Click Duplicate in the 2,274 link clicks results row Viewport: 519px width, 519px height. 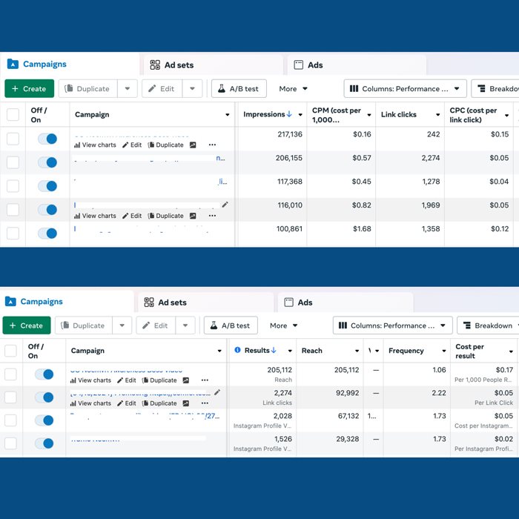coord(163,403)
